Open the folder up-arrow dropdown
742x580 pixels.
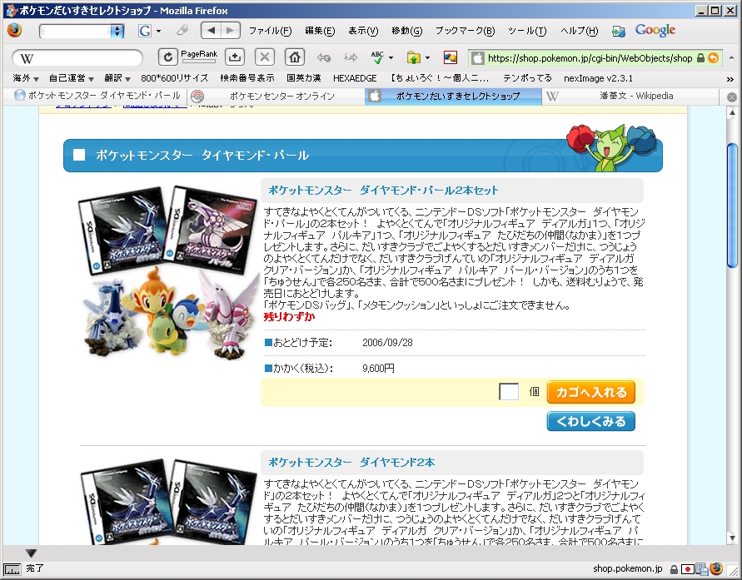(427, 58)
